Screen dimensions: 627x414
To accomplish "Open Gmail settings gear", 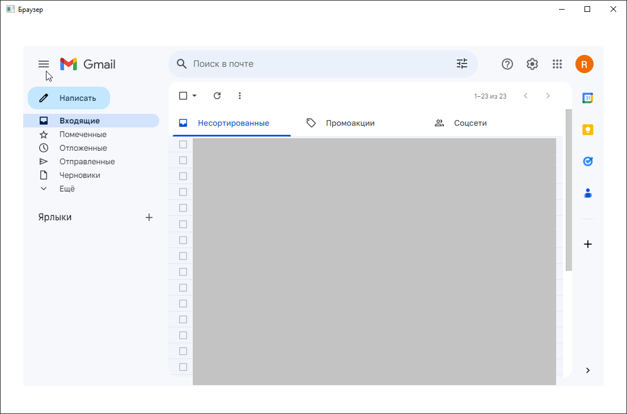I will 532,64.
